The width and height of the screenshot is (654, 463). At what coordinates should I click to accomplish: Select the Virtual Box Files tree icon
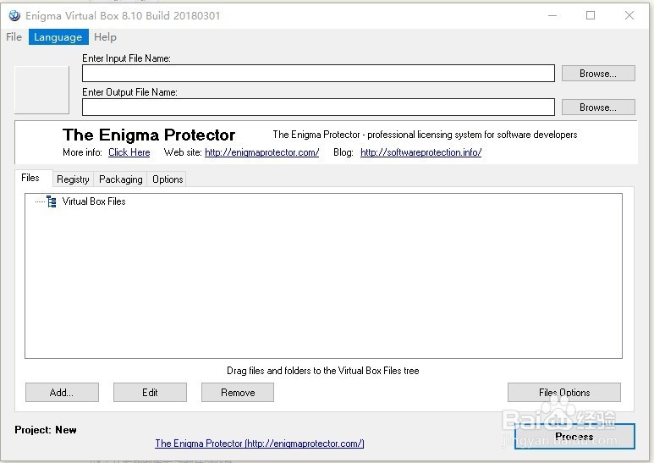[x=52, y=201]
